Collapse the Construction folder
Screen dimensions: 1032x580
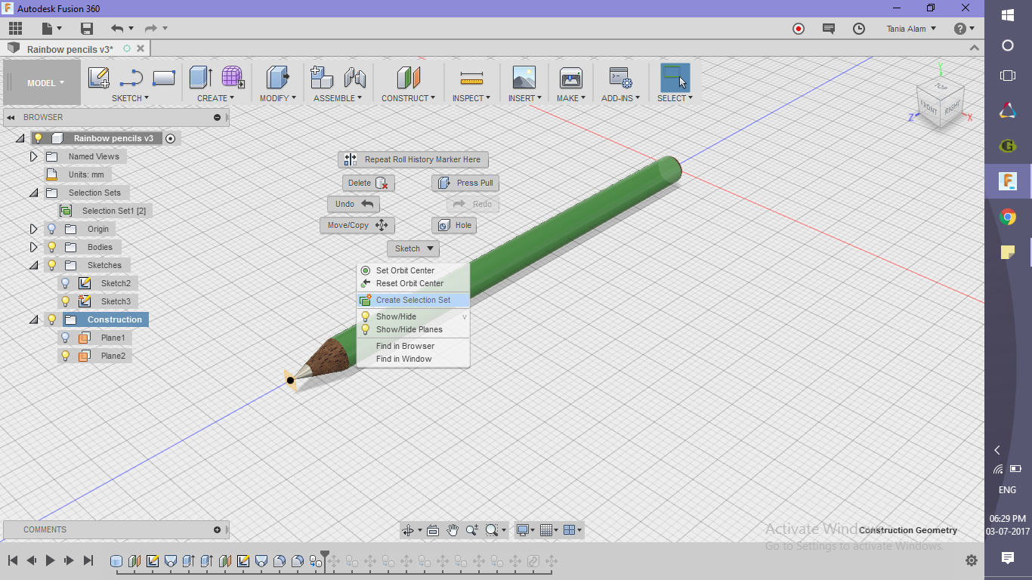[x=33, y=319]
